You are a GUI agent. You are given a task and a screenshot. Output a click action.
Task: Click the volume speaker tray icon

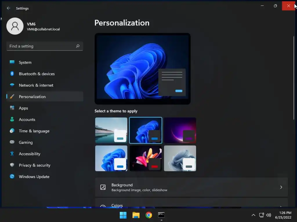tap(268, 215)
